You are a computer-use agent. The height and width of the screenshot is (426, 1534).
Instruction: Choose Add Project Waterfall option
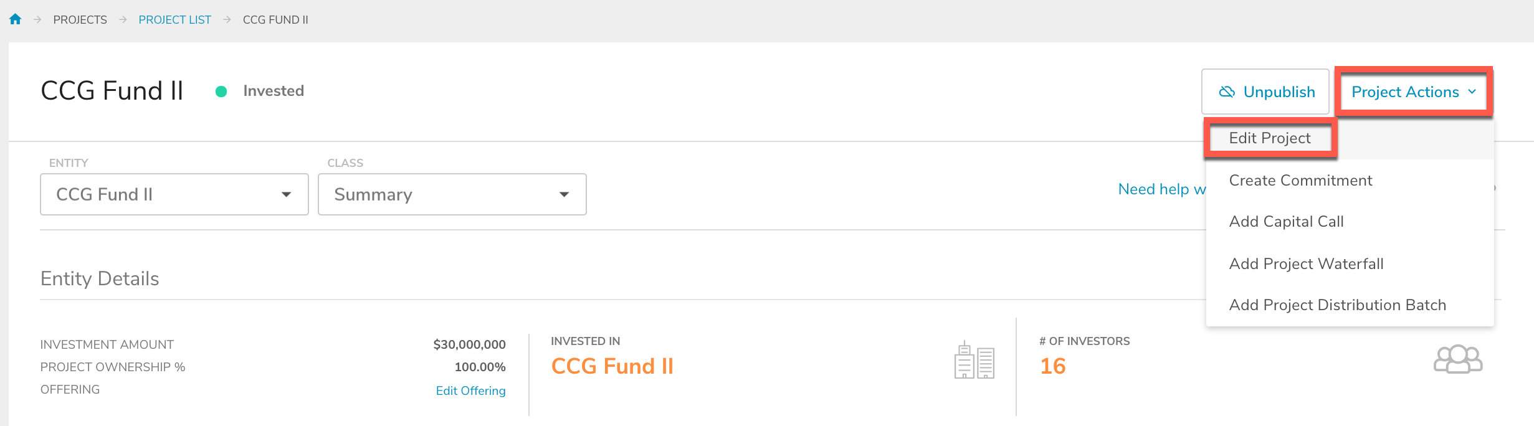(1306, 264)
